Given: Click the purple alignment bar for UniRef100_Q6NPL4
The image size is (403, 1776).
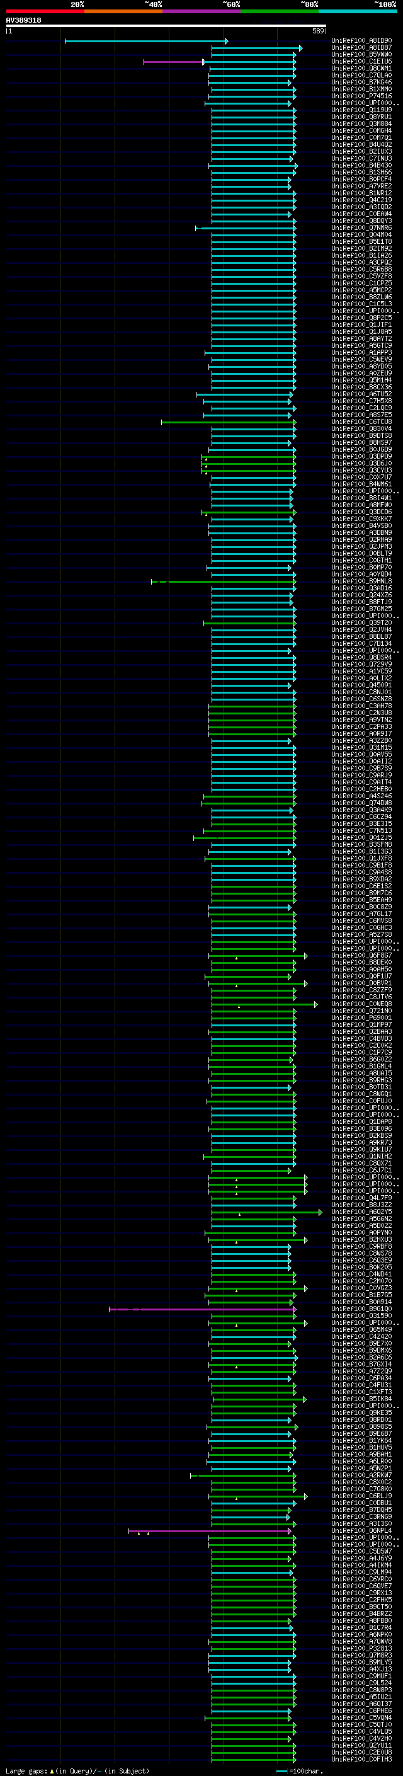Looking at the screenshot, I should point(210,1532).
